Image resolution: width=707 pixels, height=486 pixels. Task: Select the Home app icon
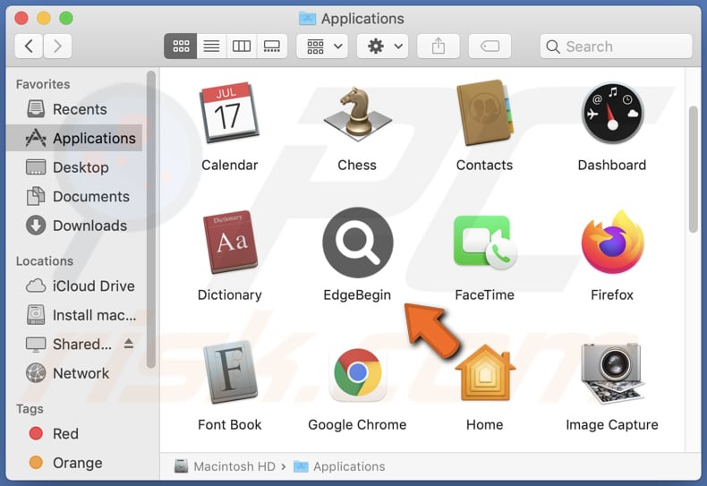(485, 372)
